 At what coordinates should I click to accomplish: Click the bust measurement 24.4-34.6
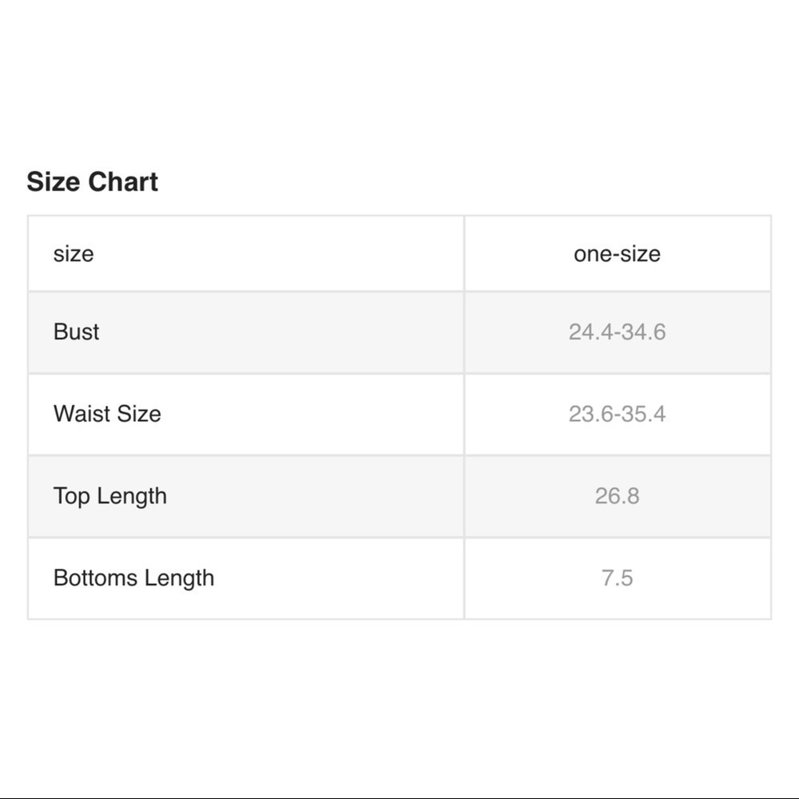coord(617,332)
